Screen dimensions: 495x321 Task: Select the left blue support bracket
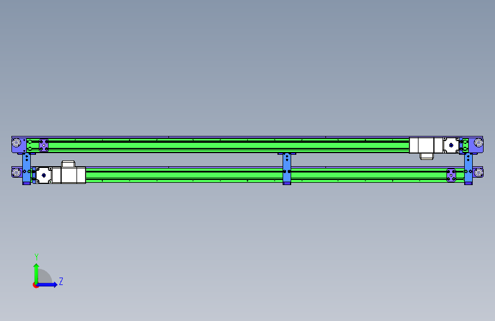[x=26, y=168]
